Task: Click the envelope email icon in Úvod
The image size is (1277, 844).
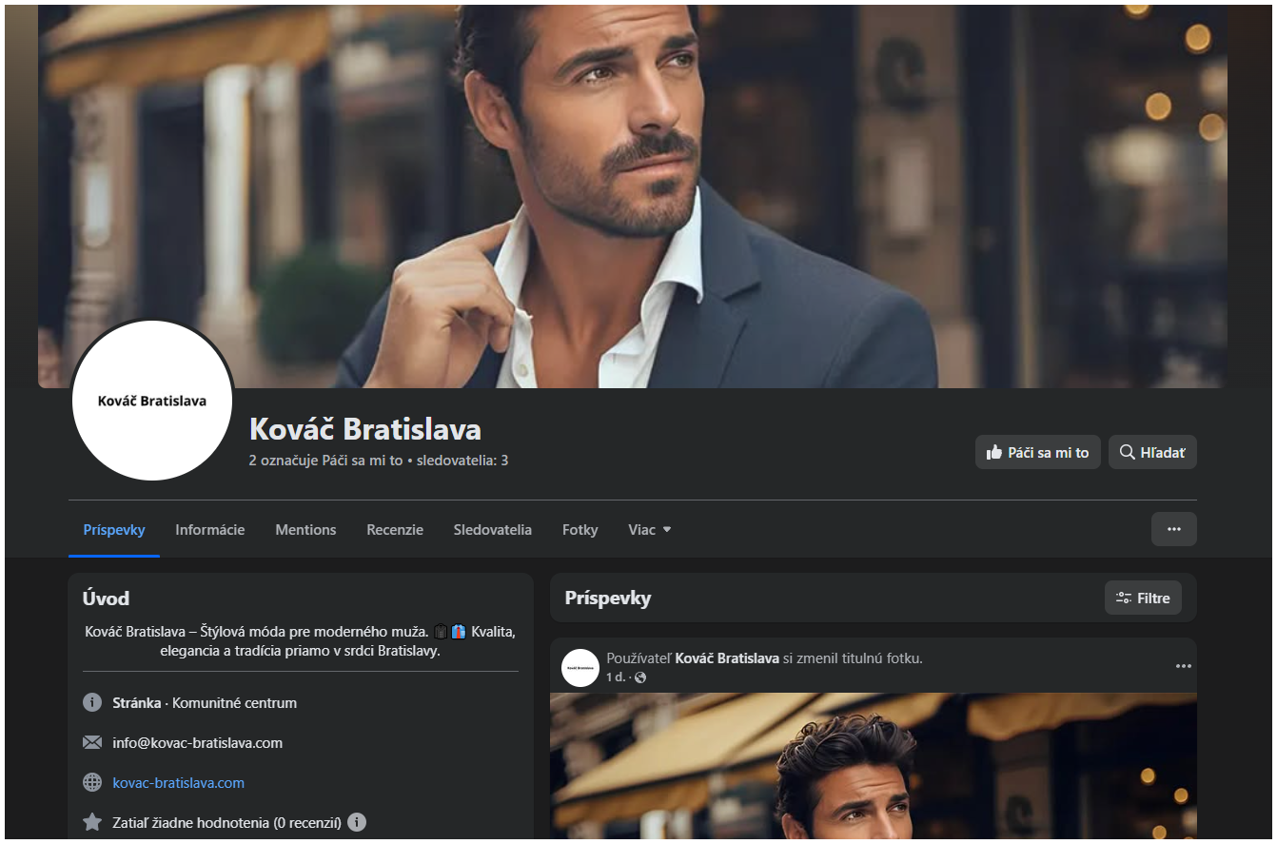Action: [x=92, y=743]
